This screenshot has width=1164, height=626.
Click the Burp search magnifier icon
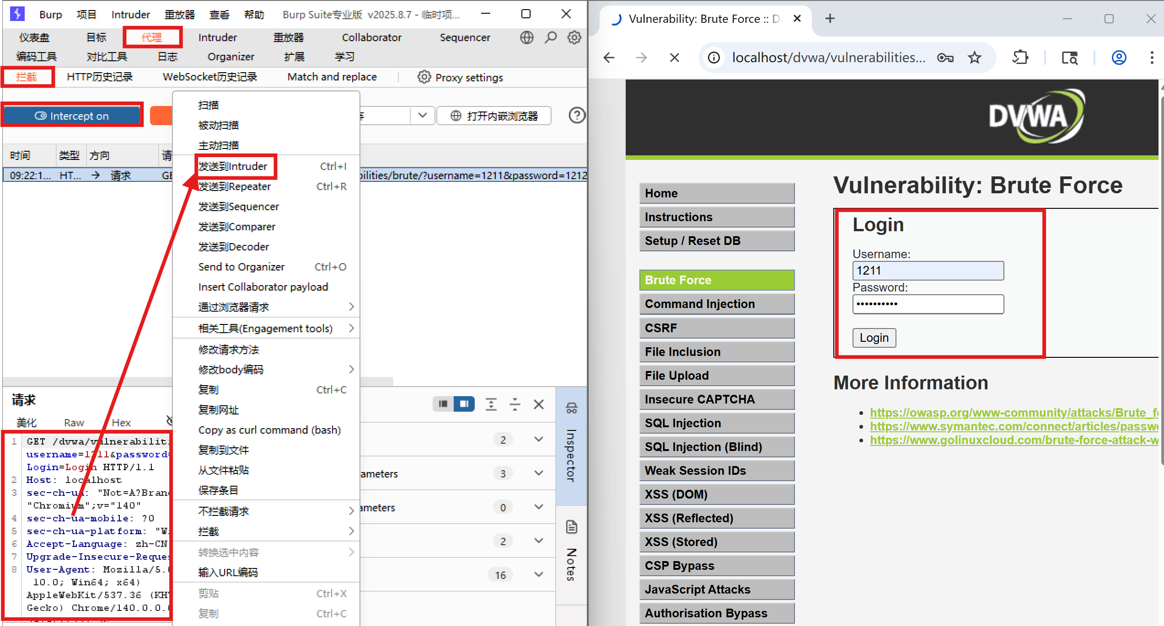[551, 37]
